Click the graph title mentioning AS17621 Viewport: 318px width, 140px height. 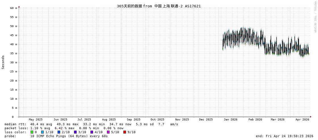[x=159, y=6]
